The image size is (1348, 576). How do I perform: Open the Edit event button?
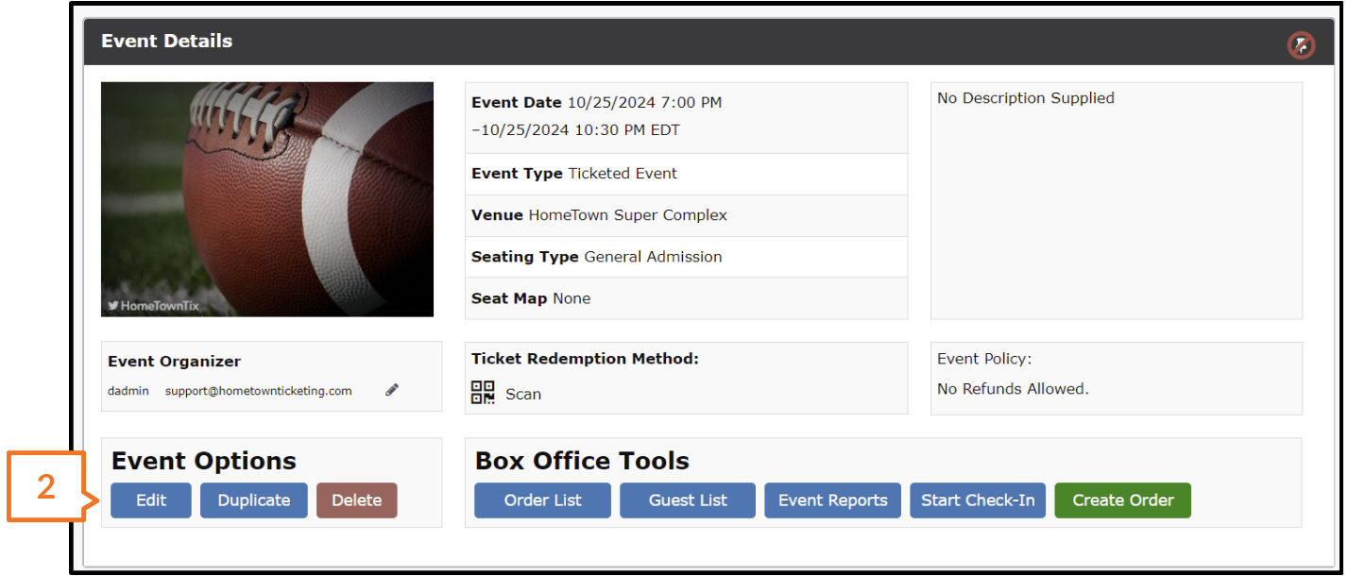click(x=151, y=500)
